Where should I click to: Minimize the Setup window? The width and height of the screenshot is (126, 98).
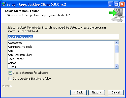(110, 4)
